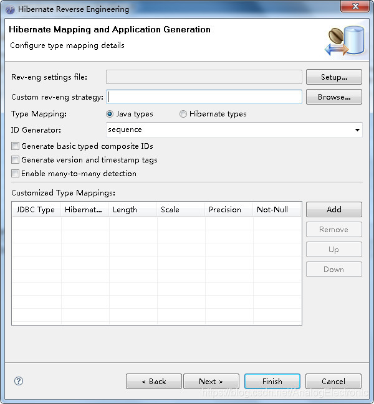The image size is (374, 404).
Task: Close the Hibernate Reverse Engineering dialog
Action: pyautogui.click(x=355, y=6)
